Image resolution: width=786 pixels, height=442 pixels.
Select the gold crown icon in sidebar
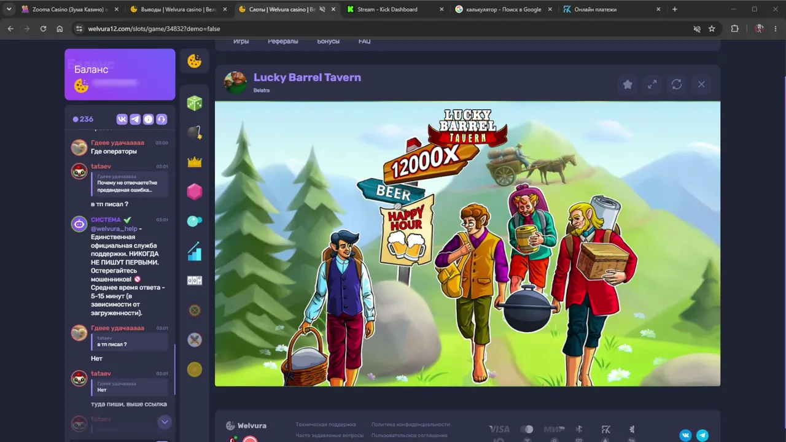point(195,162)
